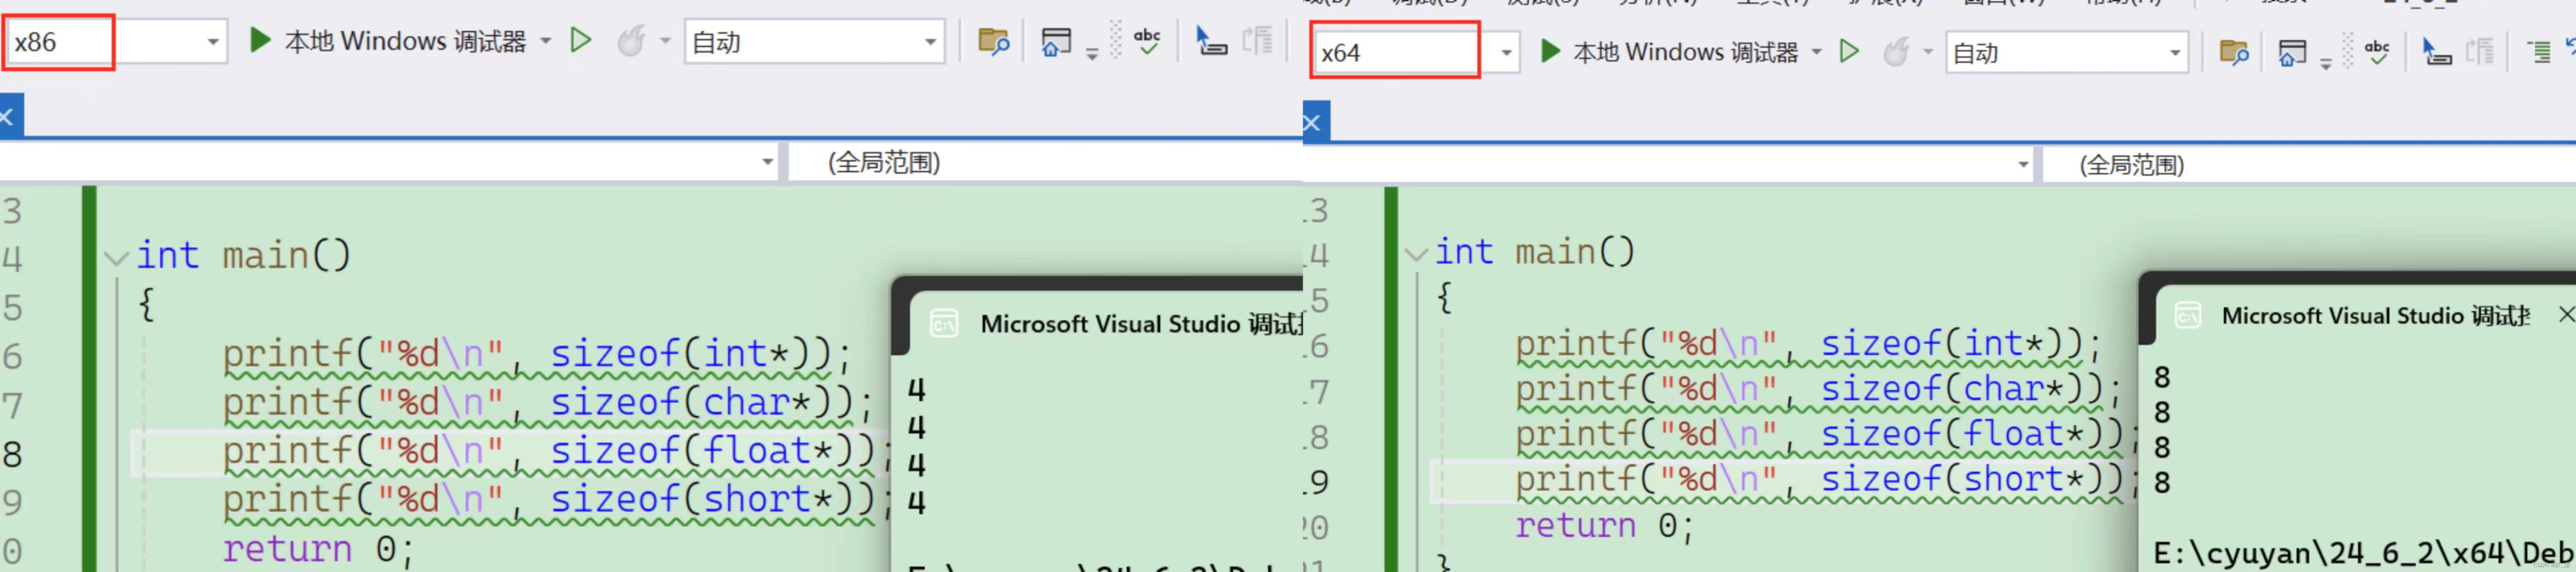Start without debugging in x86 window
Screen dimensions: 2576x572
[581, 41]
